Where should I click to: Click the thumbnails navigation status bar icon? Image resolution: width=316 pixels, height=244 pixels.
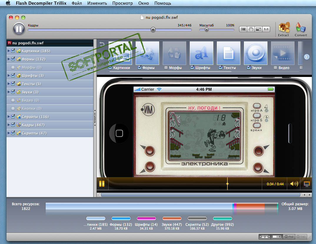pos(265,237)
